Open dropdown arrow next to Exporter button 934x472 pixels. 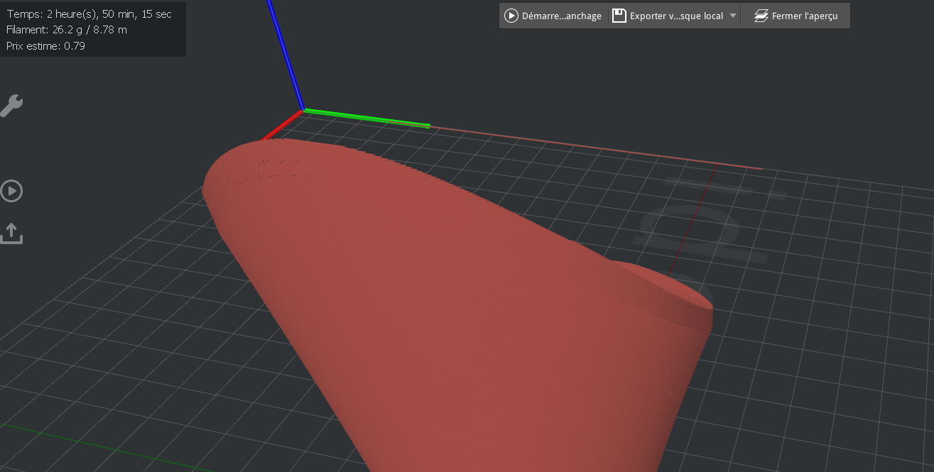[733, 16]
